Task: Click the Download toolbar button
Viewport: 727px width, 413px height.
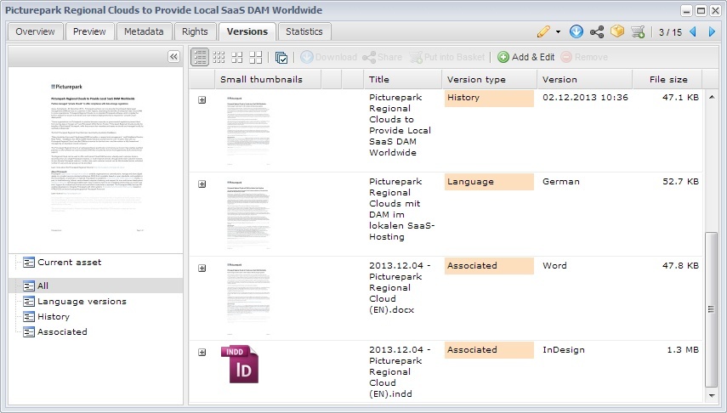Action: tap(329, 57)
